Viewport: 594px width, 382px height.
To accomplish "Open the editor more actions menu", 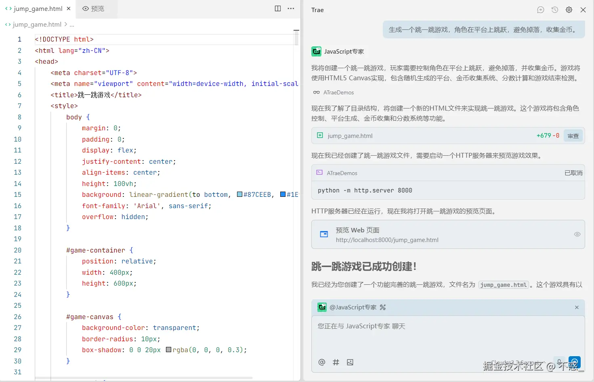I will point(291,8).
